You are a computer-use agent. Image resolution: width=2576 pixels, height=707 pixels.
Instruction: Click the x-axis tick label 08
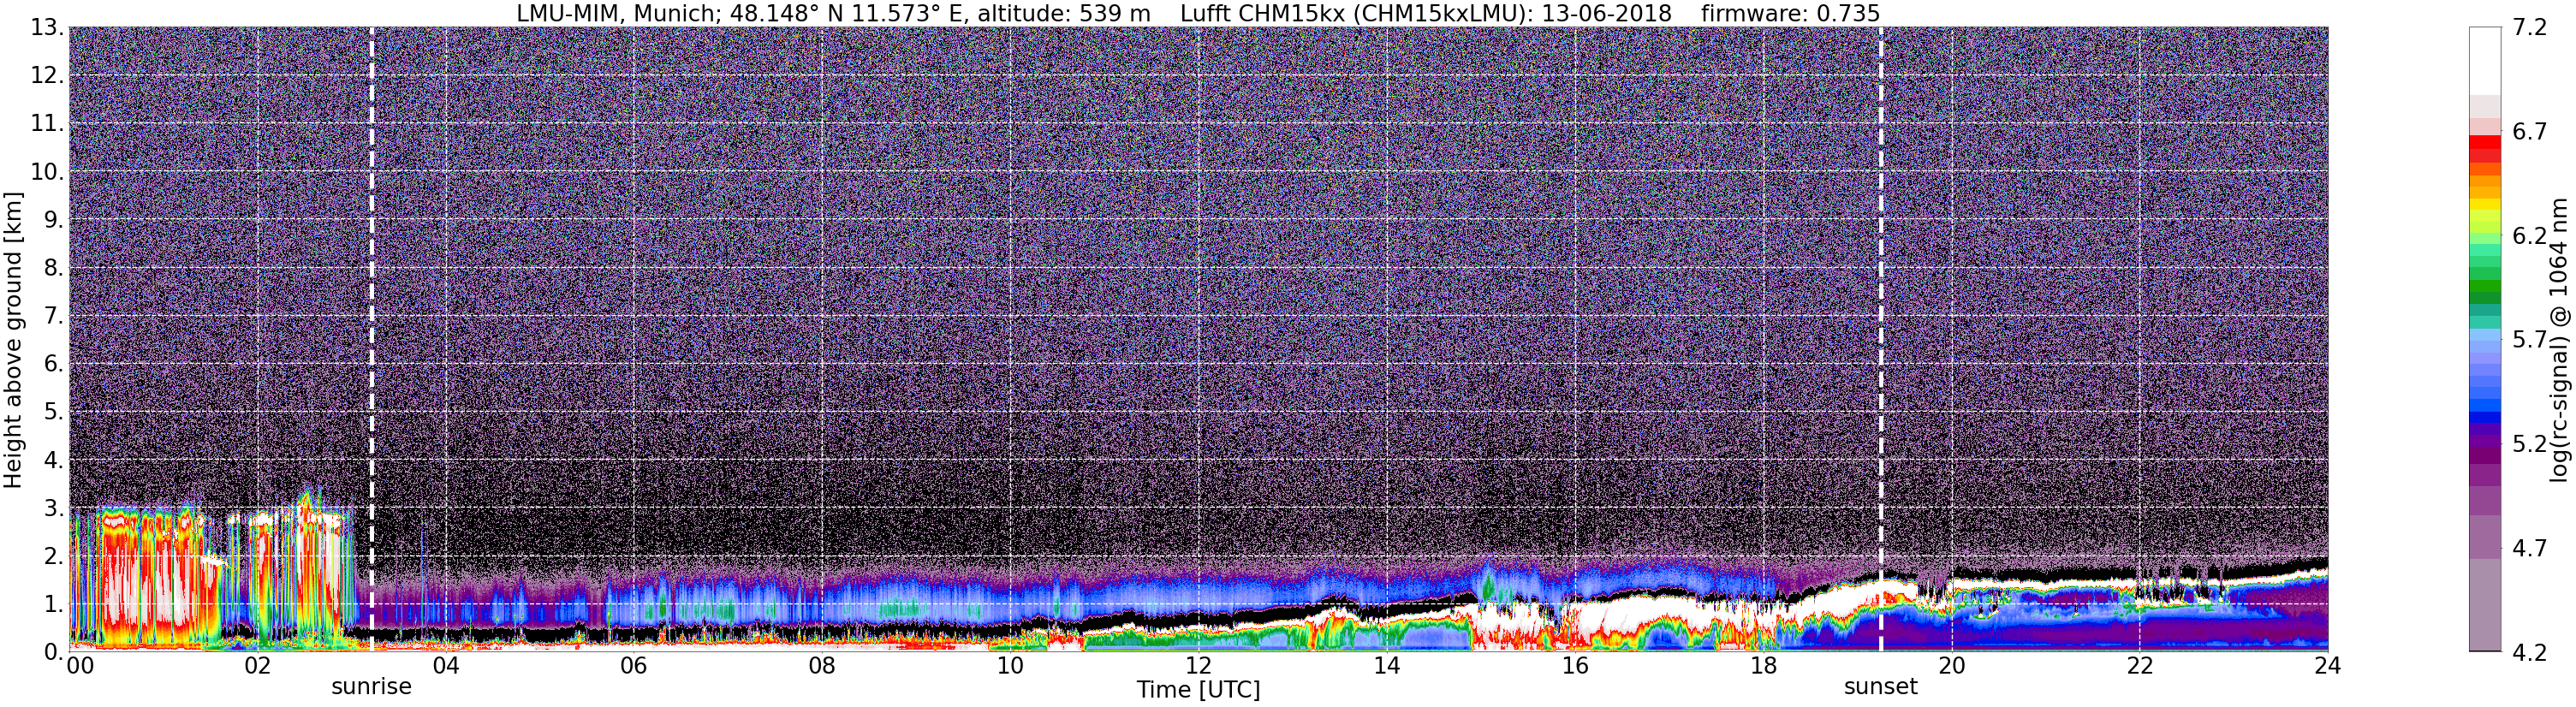pos(821,666)
